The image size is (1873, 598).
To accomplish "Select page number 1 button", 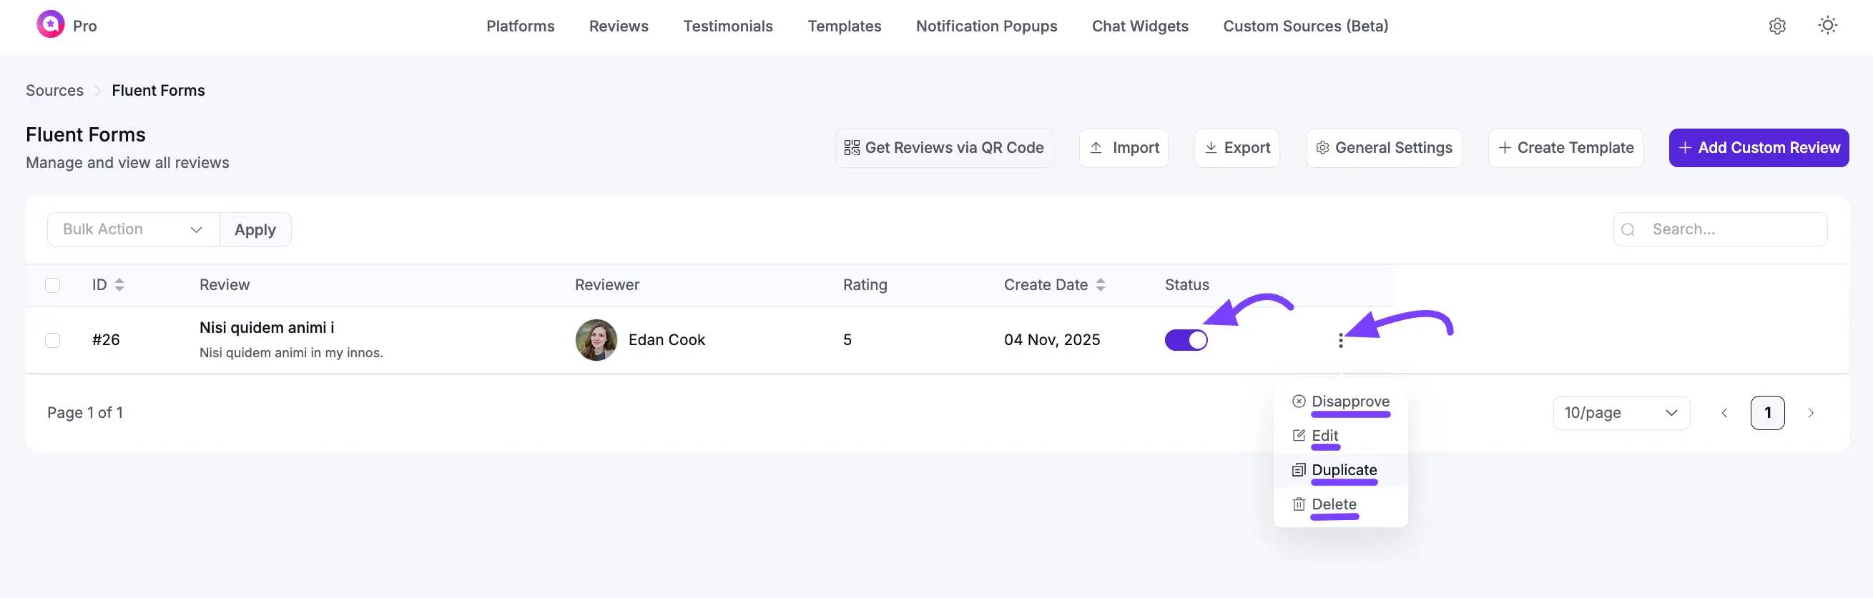I will [x=1767, y=413].
